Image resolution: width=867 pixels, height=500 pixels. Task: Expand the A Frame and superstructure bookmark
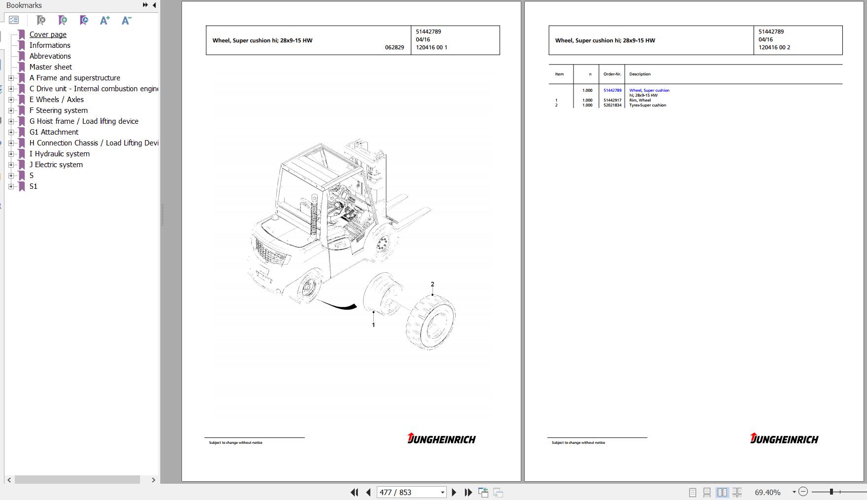tap(11, 78)
